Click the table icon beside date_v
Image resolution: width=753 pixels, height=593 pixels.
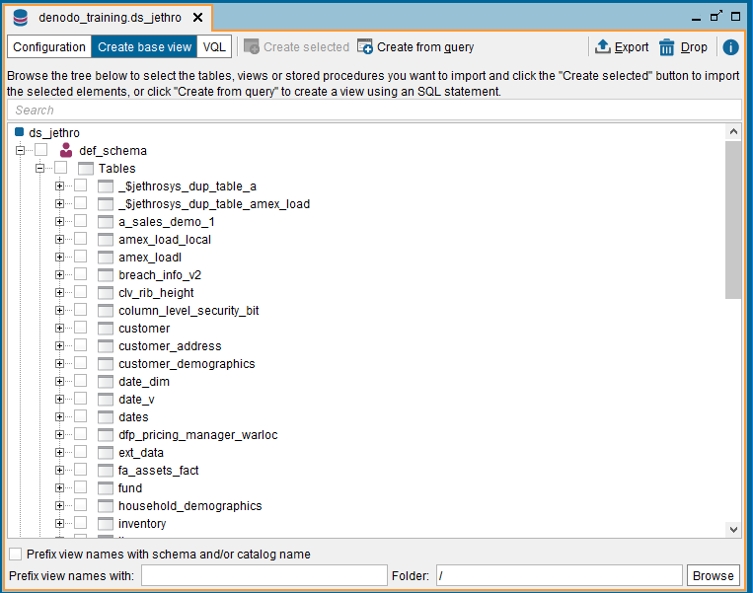(x=106, y=400)
